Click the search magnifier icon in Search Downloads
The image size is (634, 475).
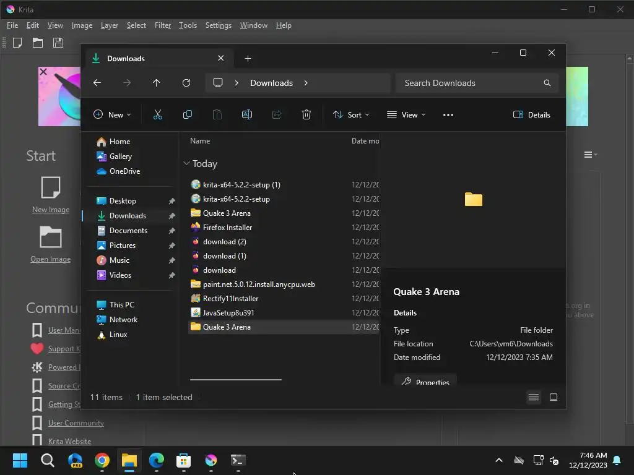pos(547,83)
